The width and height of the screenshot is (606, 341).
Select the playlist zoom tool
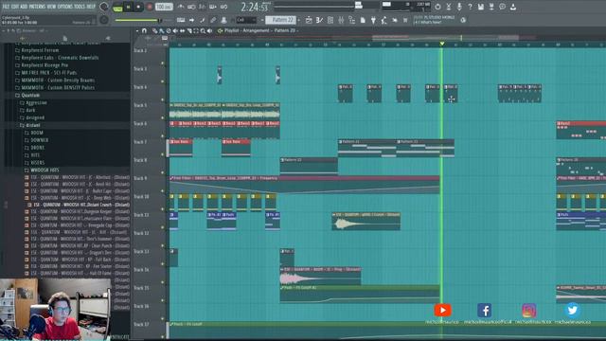pyautogui.click(x=204, y=31)
